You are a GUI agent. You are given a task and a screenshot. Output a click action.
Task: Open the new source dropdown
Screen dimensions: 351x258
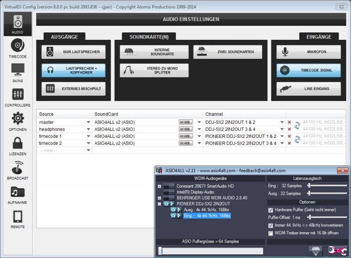coord(89,150)
